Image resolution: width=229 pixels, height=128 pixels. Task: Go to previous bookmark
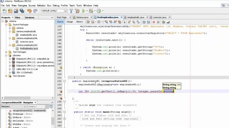(129, 22)
